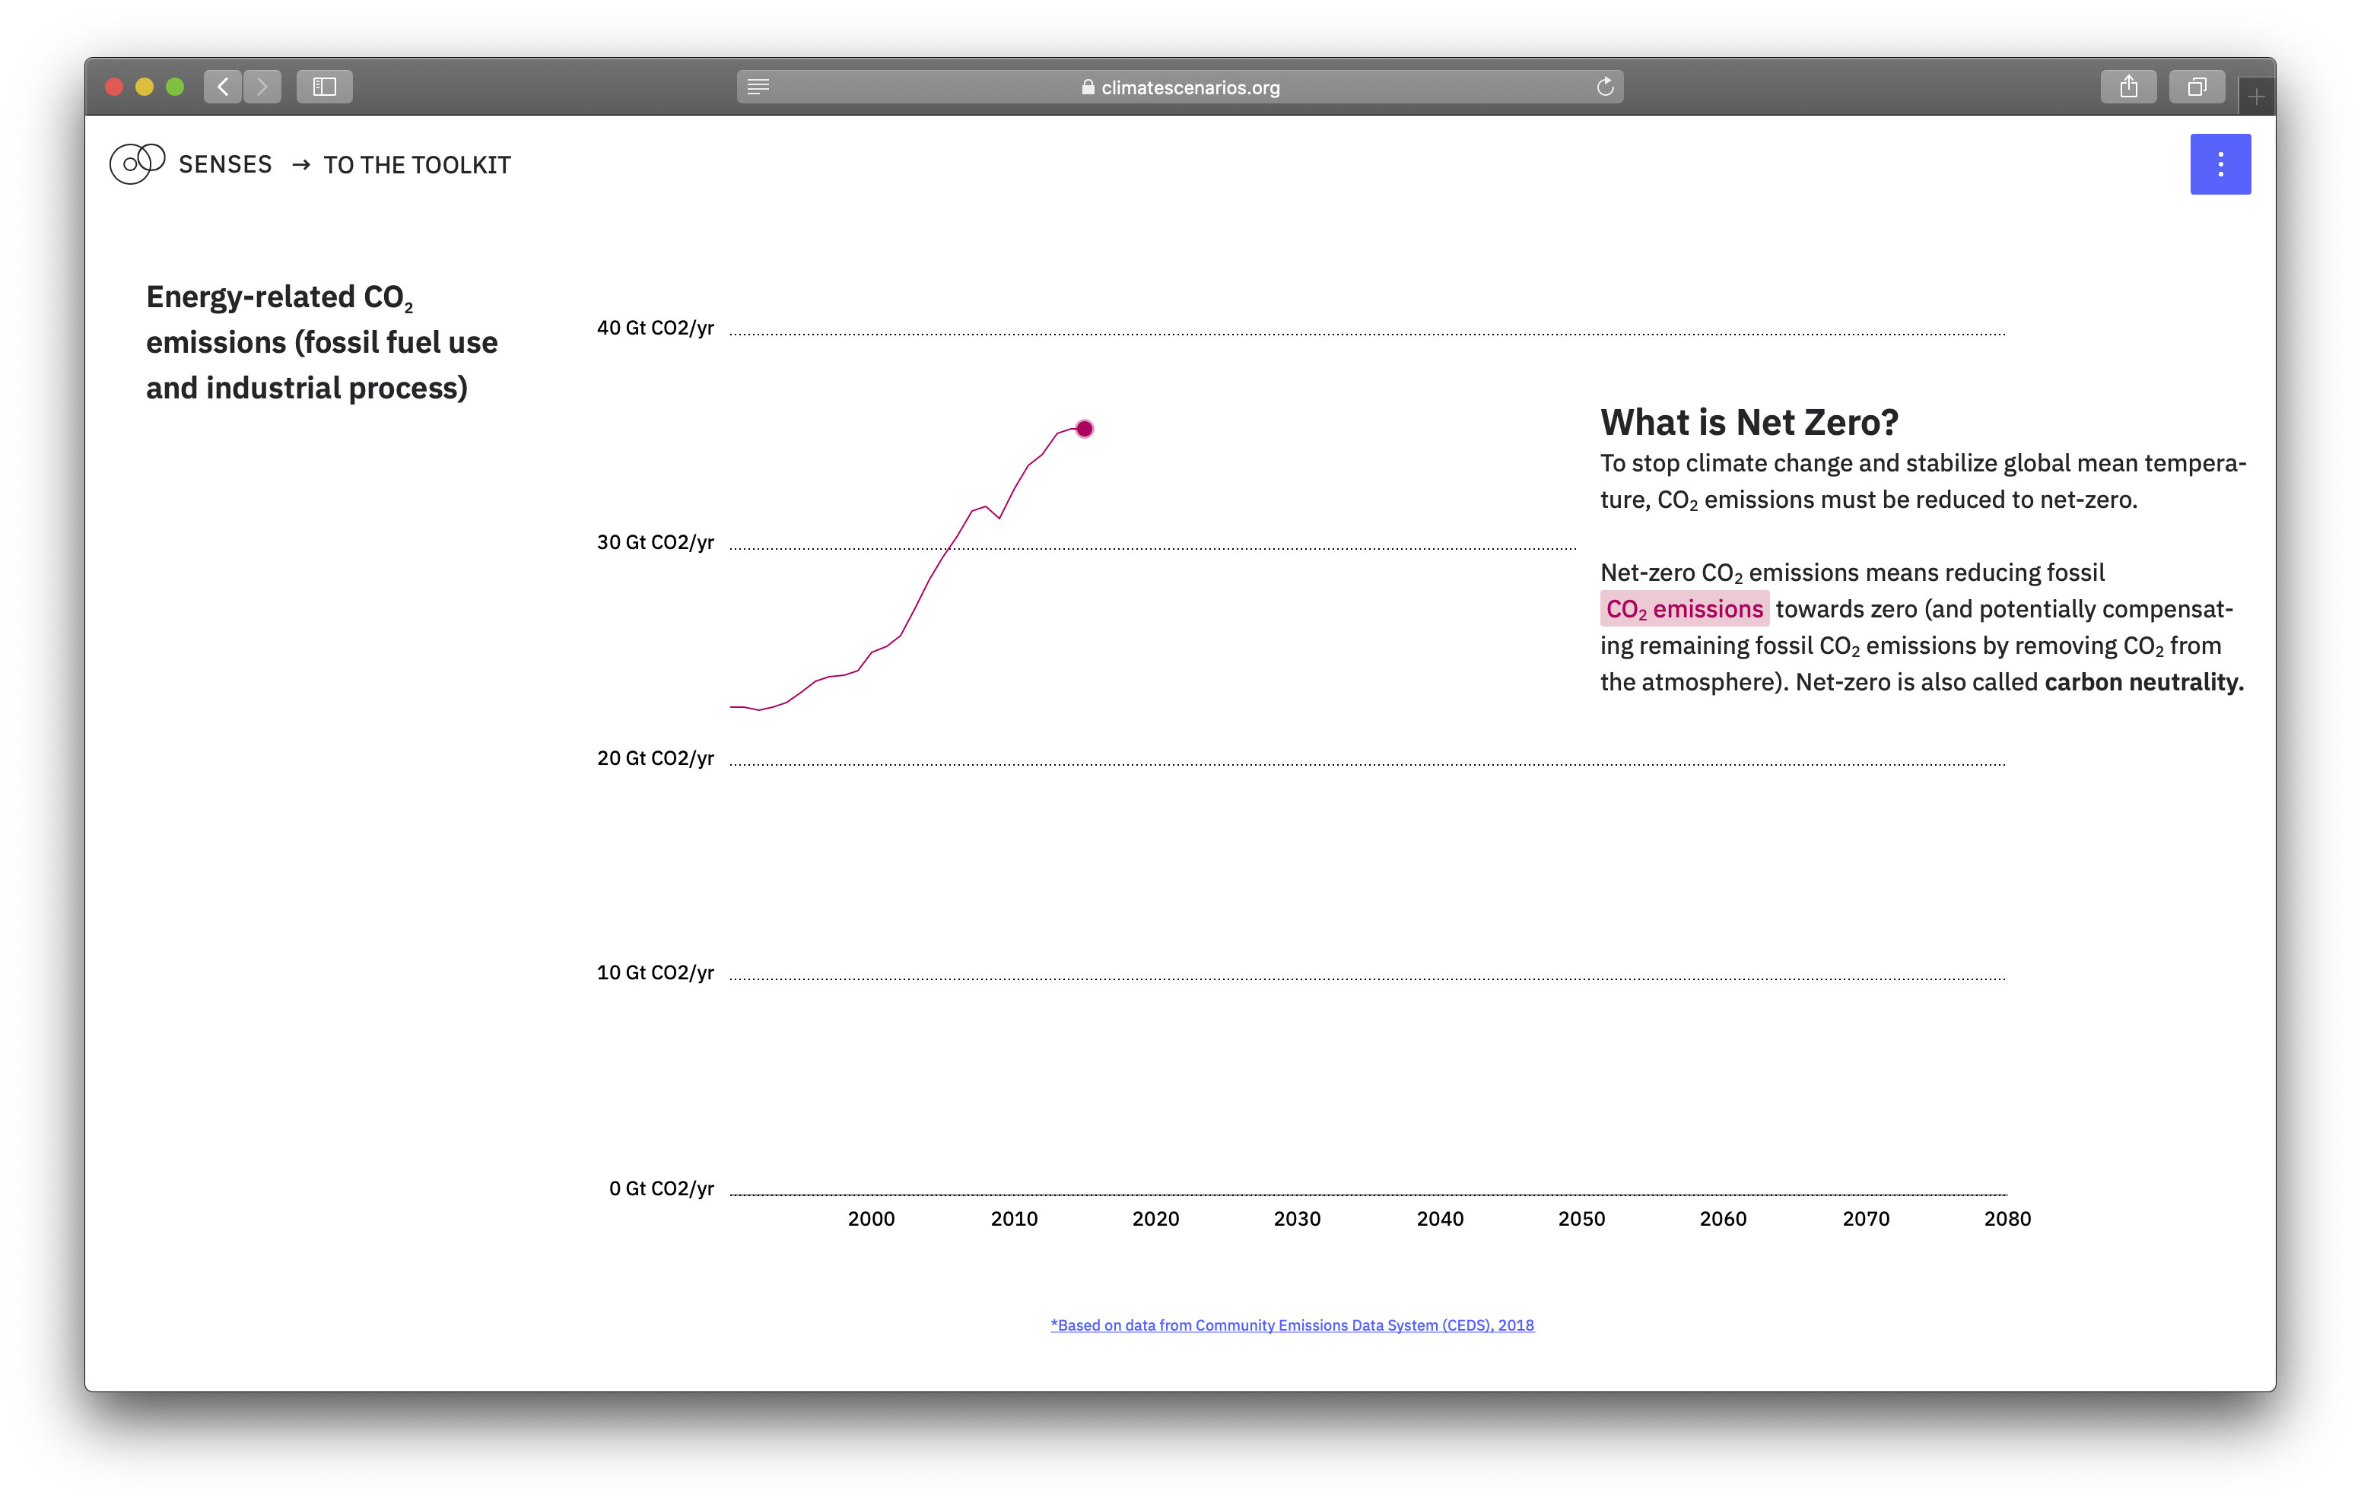Click the What is Net Zero heading
This screenshot has width=2361, height=1504.
tap(1748, 423)
